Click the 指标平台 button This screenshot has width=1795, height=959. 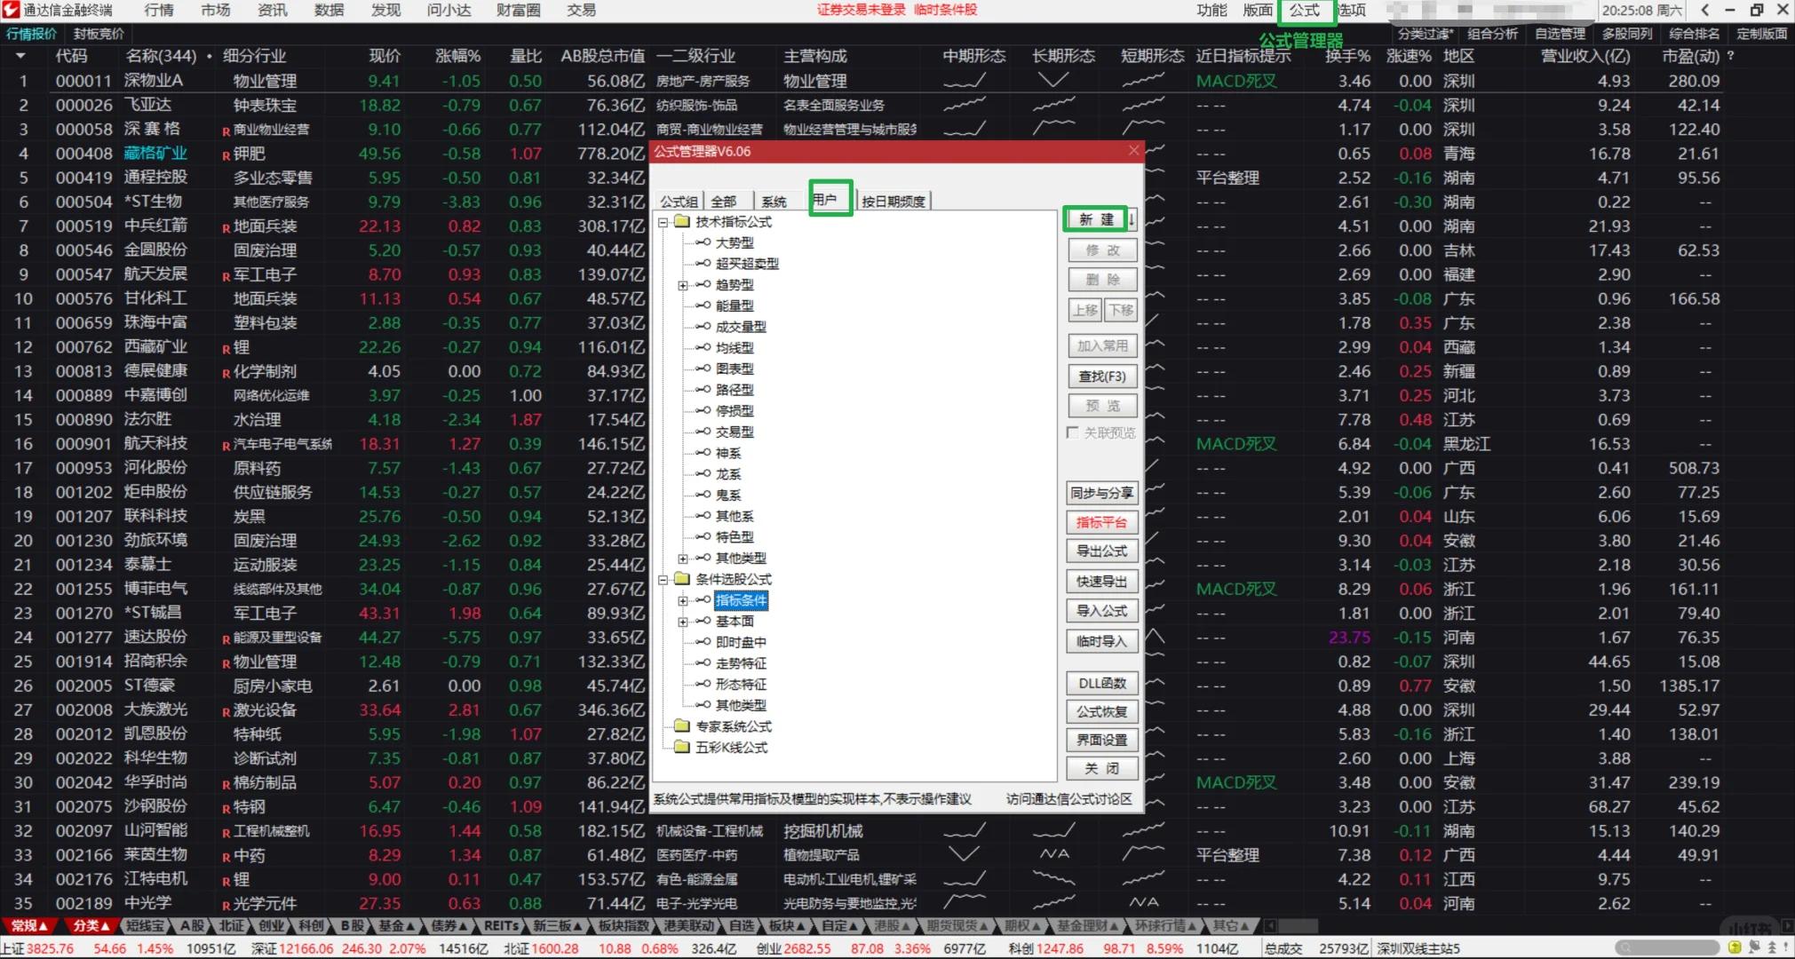[x=1102, y=522]
